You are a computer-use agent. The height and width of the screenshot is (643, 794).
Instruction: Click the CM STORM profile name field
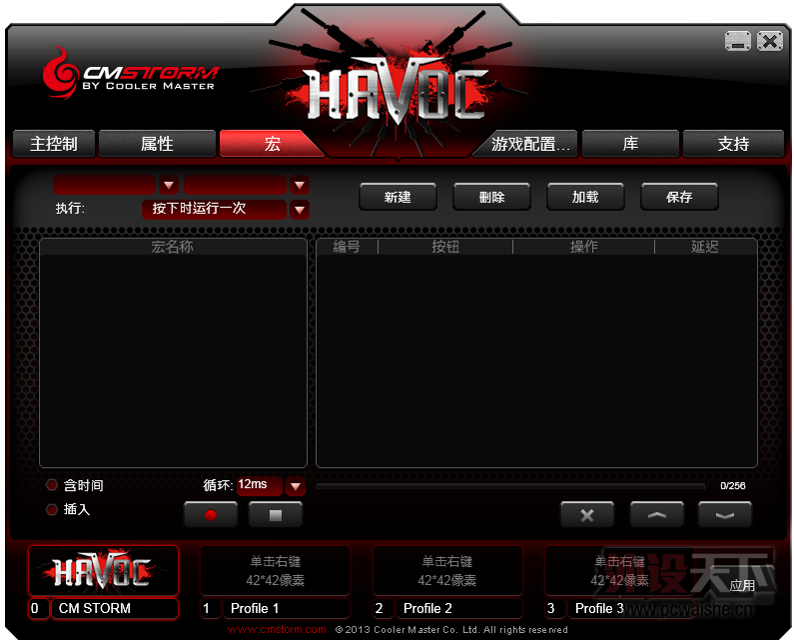point(115,609)
